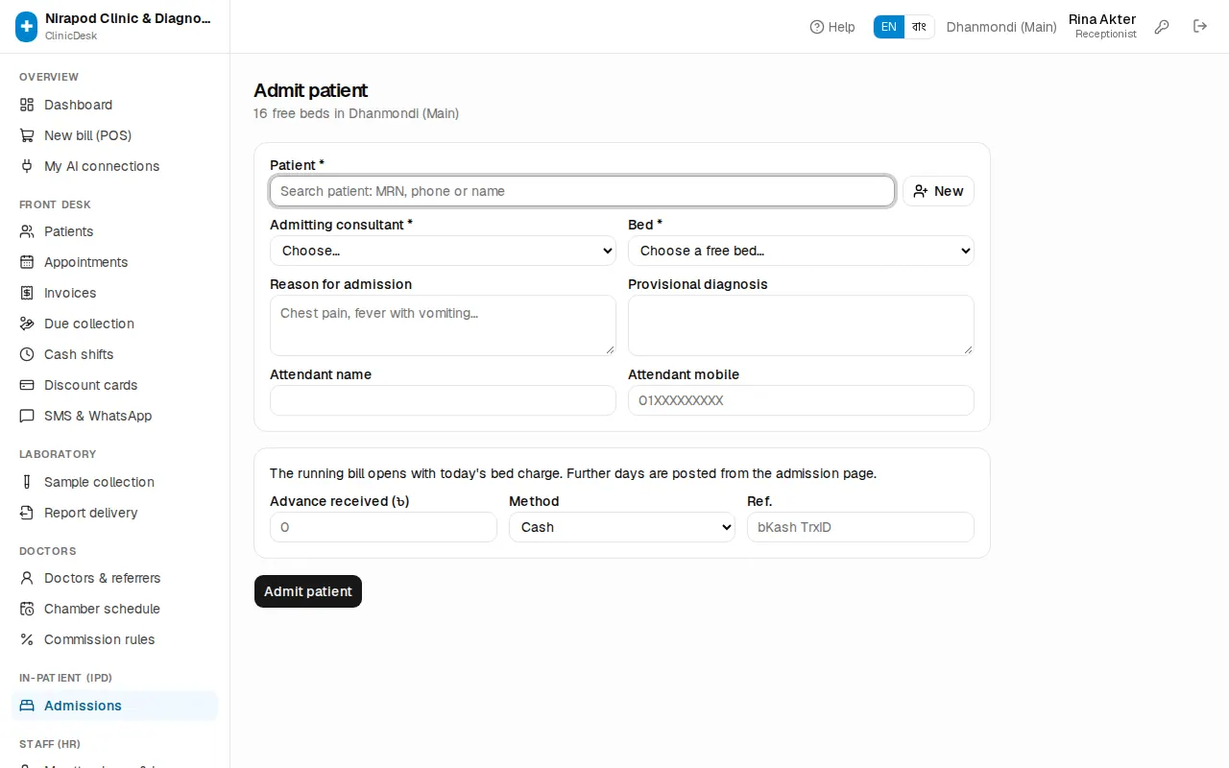Click the Advance received amount field
1229x768 pixels.
(383, 527)
